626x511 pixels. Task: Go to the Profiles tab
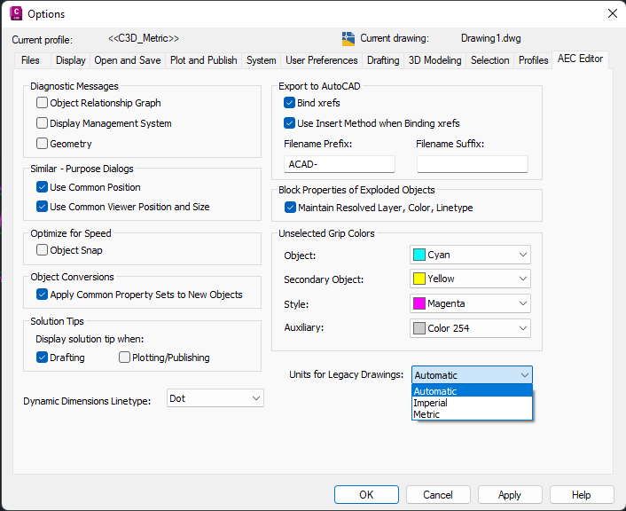click(534, 60)
